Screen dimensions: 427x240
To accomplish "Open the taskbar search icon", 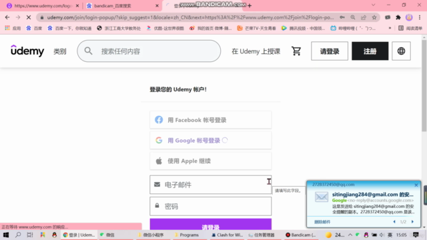I will pyautogui.click(x=18, y=235).
